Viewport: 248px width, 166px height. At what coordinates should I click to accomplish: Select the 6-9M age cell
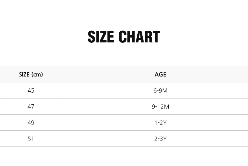(x=160, y=90)
